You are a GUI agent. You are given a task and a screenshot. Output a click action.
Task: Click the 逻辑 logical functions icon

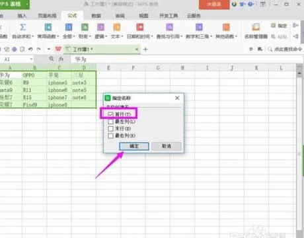pos(100,27)
